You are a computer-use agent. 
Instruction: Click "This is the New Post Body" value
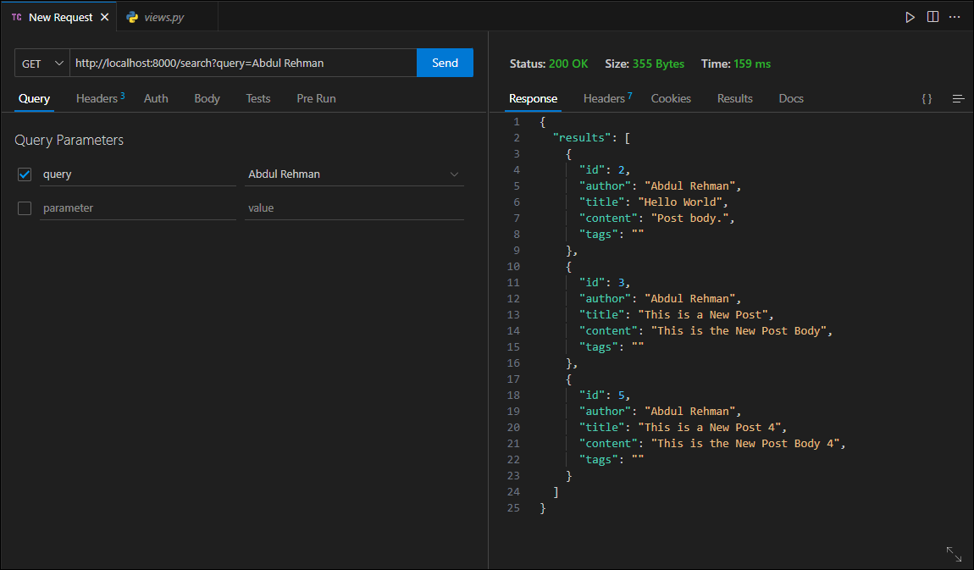(738, 331)
